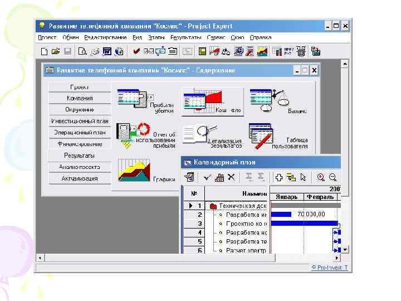Open Прибыли-убытки report icon
Viewport: 401px width, 301px height.
pyautogui.click(x=145, y=101)
